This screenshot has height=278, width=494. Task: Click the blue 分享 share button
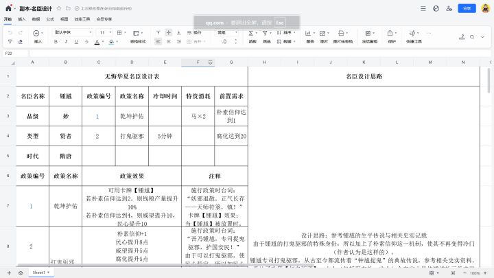[x=467, y=8]
